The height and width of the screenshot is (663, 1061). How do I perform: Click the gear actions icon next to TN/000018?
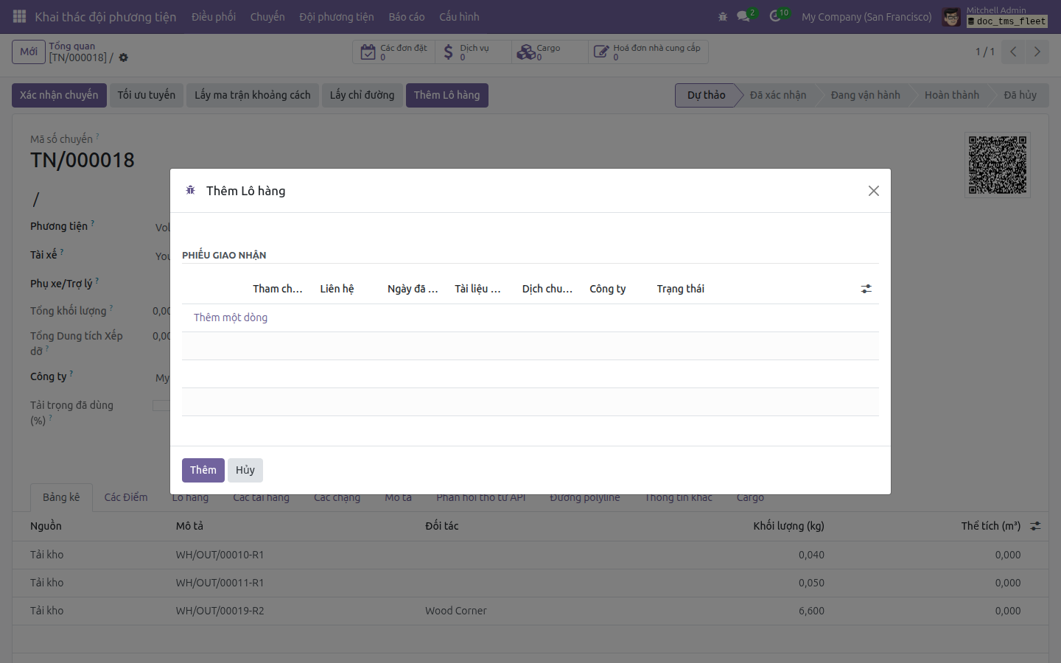(123, 57)
